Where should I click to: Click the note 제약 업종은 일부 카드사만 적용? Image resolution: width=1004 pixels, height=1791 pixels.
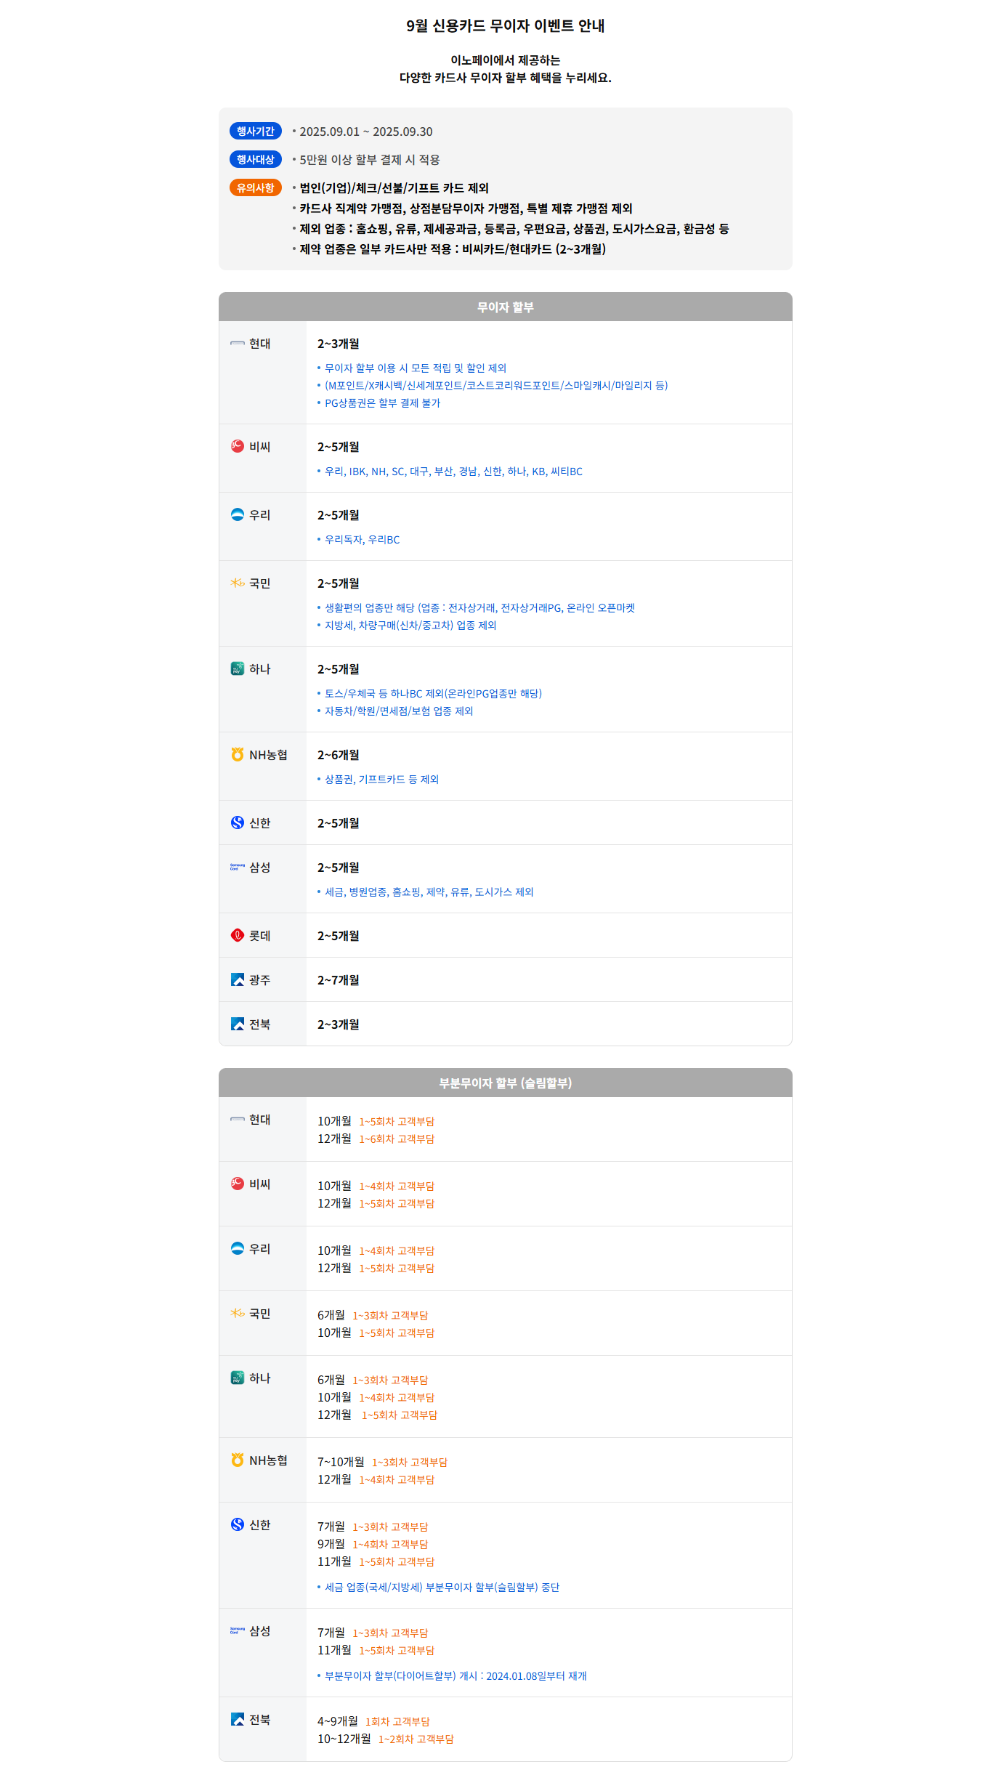pos(453,249)
